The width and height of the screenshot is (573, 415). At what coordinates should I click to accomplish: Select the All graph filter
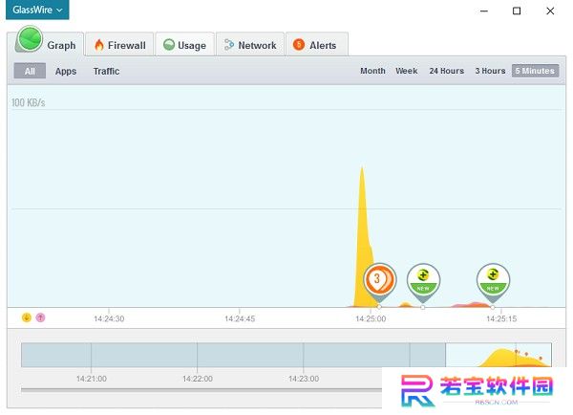tap(30, 71)
